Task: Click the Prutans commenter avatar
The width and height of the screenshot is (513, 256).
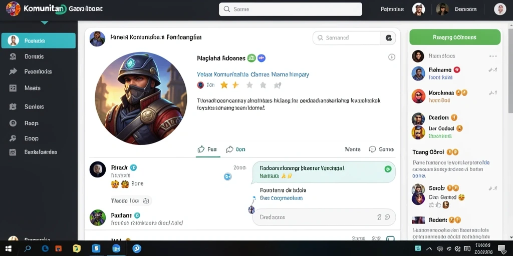Action: pos(98,218)
